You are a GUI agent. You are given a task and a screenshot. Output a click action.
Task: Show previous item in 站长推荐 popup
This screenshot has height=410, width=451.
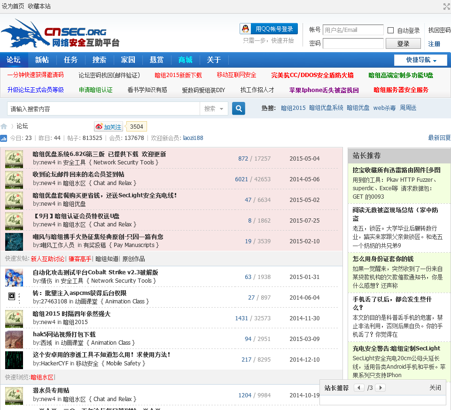click(x=359, y=388)
